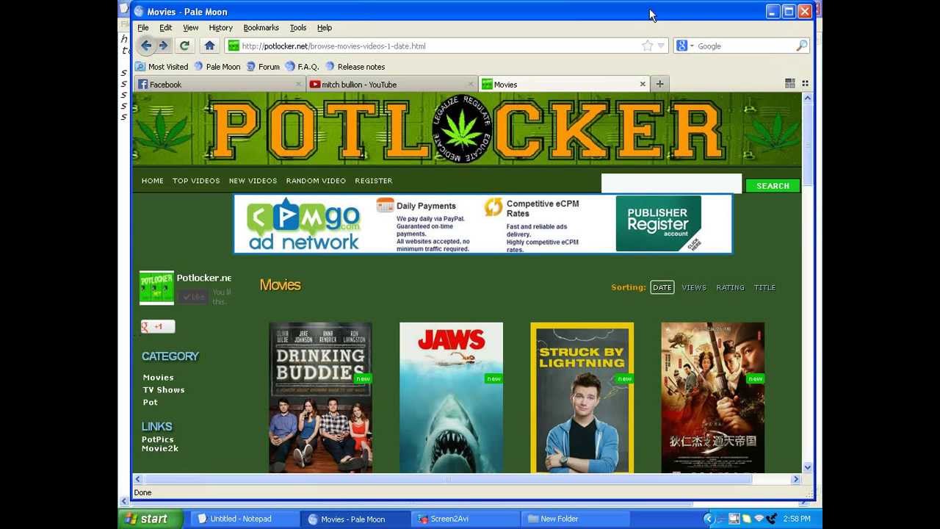Click the Potlocker site search box
940x529 pixels.
click(x=671, y=184)
